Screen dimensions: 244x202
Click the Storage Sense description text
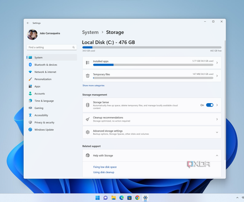tap(135, 107)
